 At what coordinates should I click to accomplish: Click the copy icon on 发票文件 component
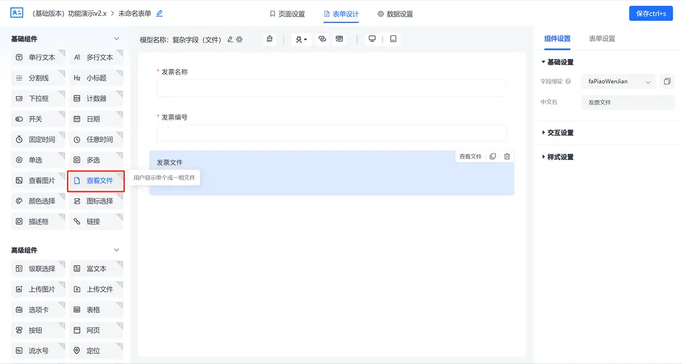(x=493, y=156)
